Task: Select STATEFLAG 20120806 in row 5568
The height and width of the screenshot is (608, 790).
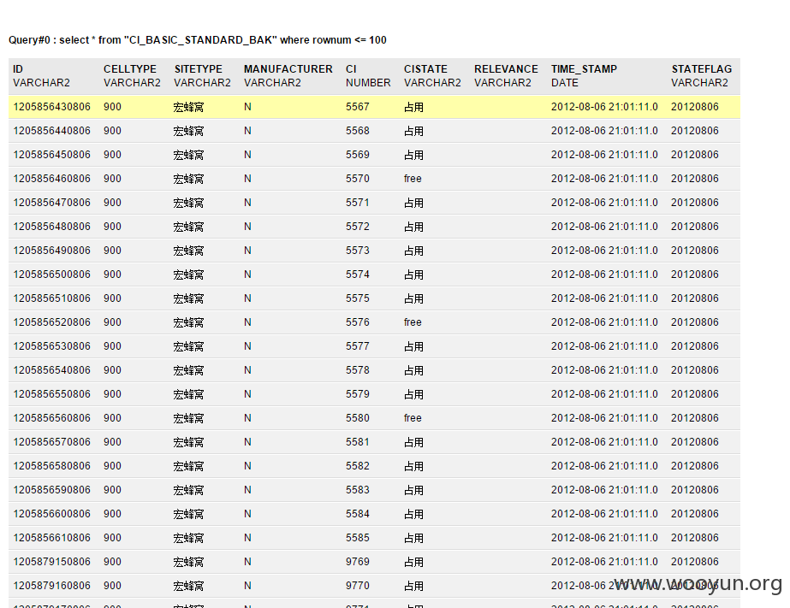Action: click(x=695, y=131)
